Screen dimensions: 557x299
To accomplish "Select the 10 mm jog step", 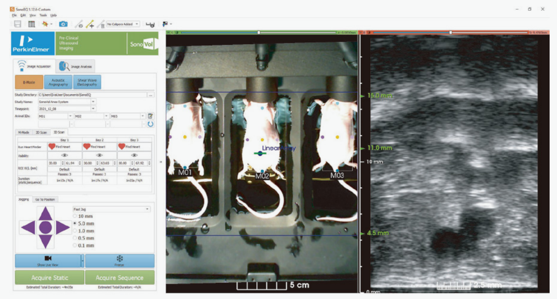I will pyautogui.click(x=75, y=216).
